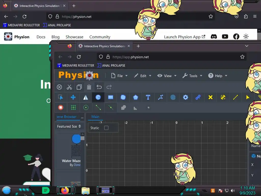Viewport: 261px width, 196px height.
Task: Select the yellow arrow pointer tool
Action: pos(248,97)
